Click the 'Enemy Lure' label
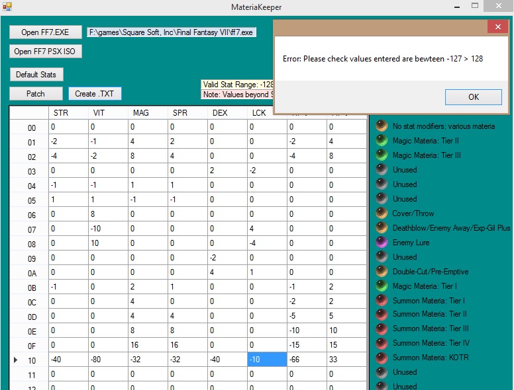514x390 pixels. tap(411, 243)
